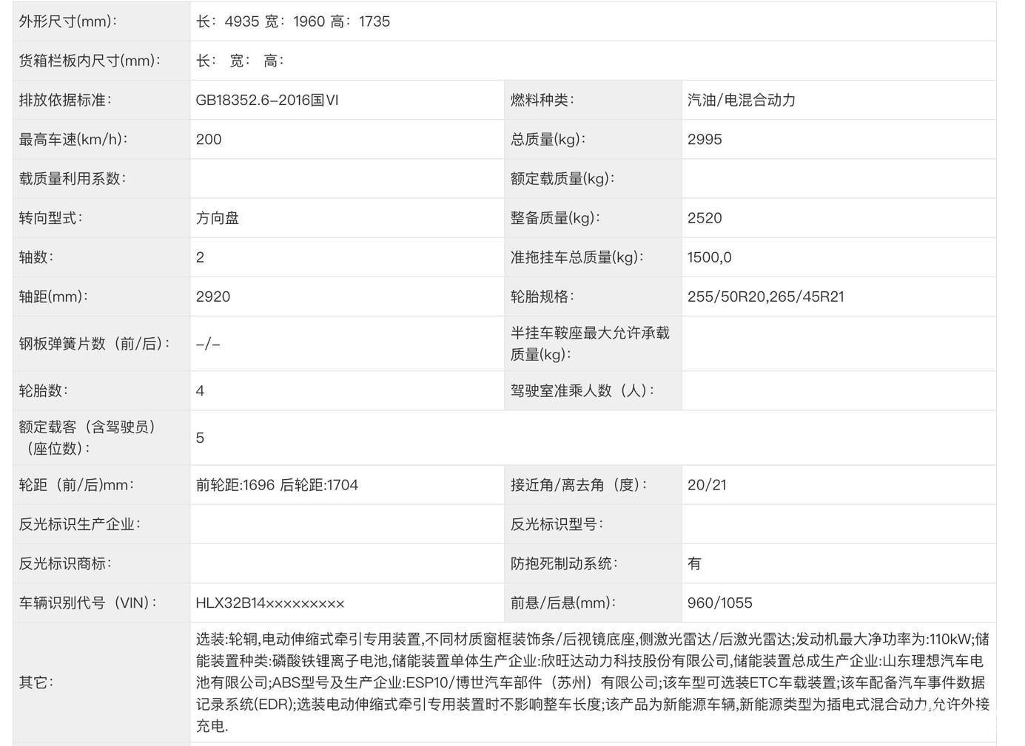Click the 钢板弹簧片数（前/后） label
Viewport: 1025px width, 746px height.
[95, 344]
